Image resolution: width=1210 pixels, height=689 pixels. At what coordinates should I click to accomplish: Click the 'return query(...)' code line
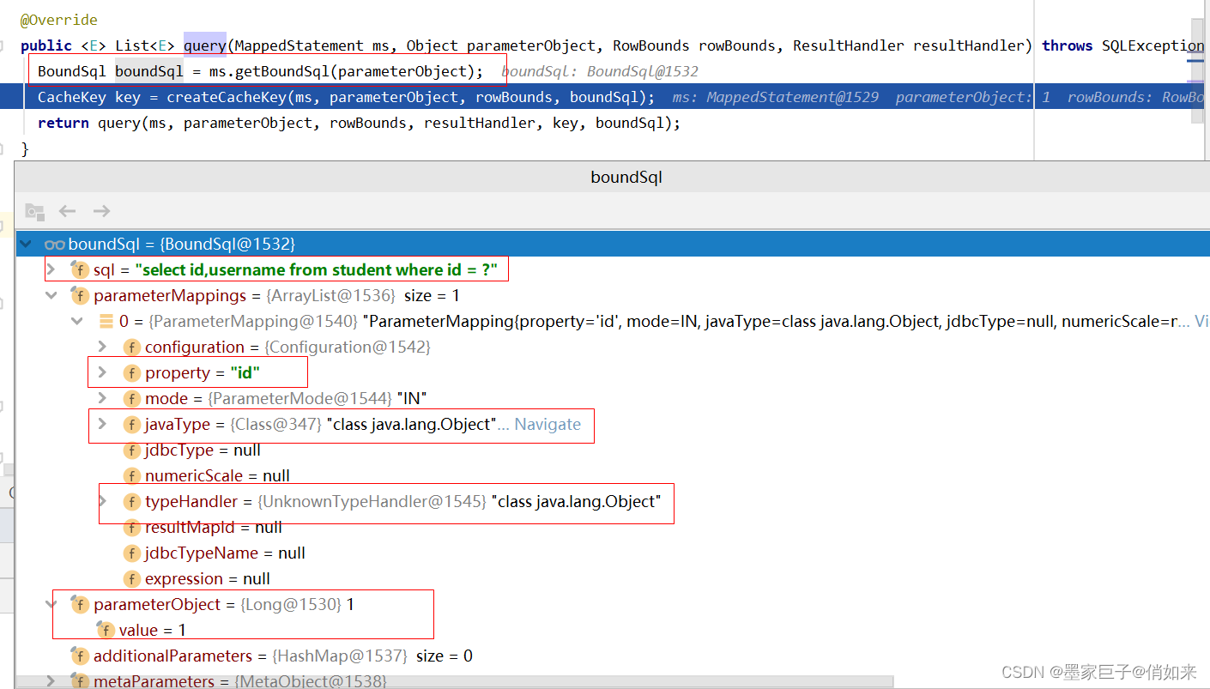[359, 123]
